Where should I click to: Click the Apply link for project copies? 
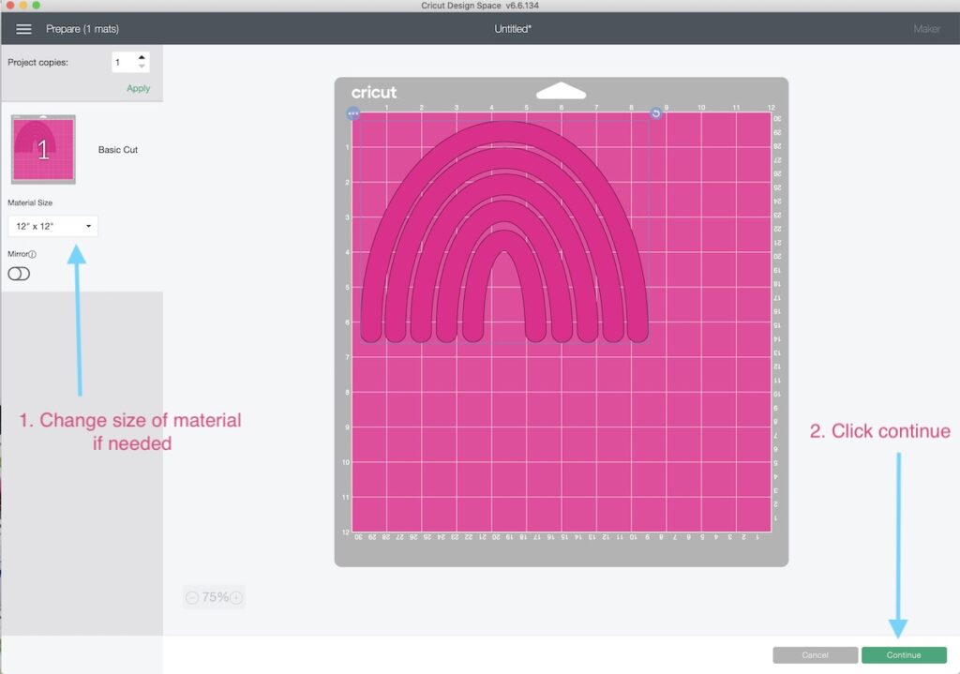tap(138, 88)
